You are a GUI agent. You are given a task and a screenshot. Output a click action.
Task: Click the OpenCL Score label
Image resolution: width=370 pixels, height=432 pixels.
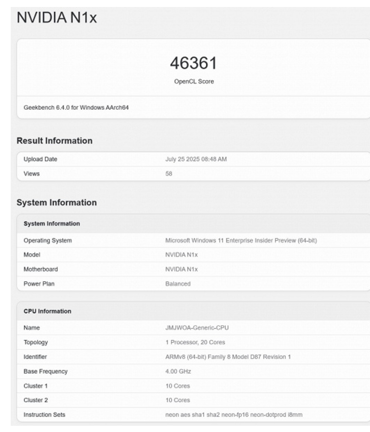(194, 81)
